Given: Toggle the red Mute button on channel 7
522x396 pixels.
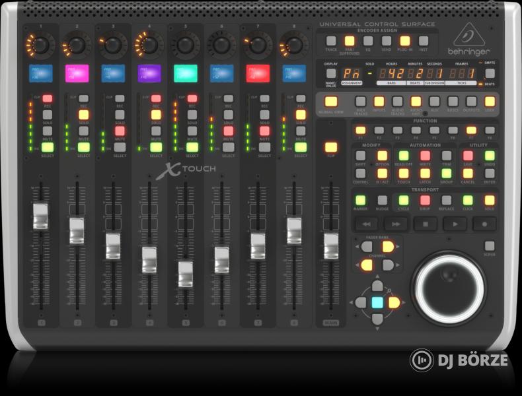Looking at the screenshot, I should pos(264,131).
